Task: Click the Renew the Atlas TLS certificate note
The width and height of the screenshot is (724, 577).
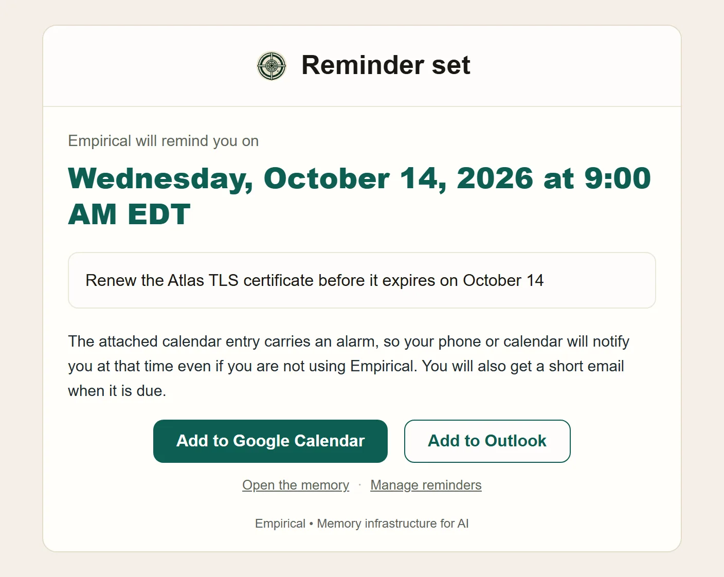Action: [x=362, y=280]
